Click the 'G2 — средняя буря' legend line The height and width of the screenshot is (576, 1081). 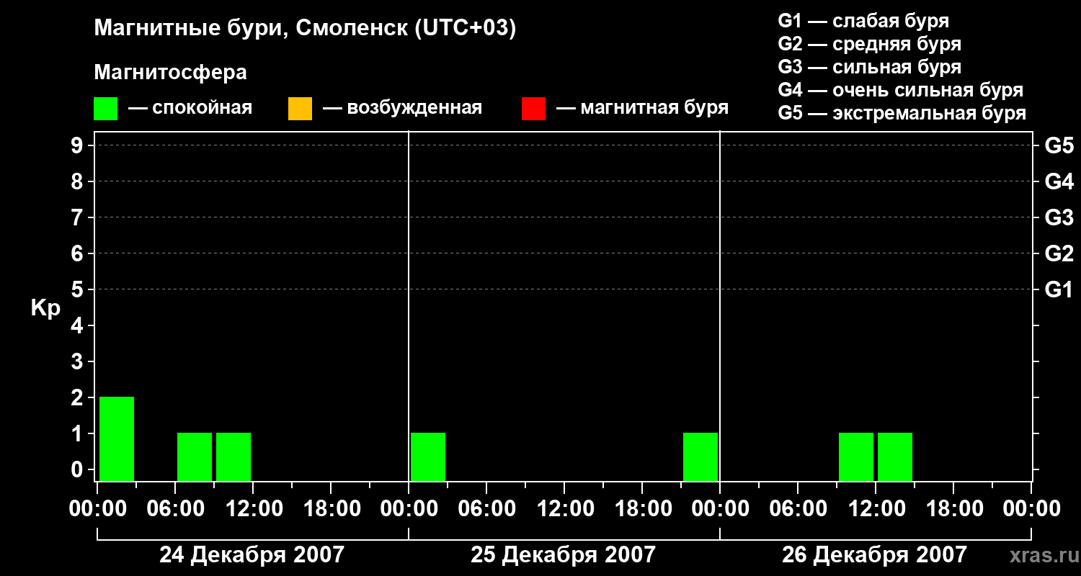point(869,44)
